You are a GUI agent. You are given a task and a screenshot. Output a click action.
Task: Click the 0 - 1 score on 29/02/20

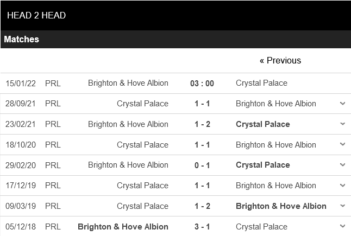pyautogui.click(x=202, y=165)
